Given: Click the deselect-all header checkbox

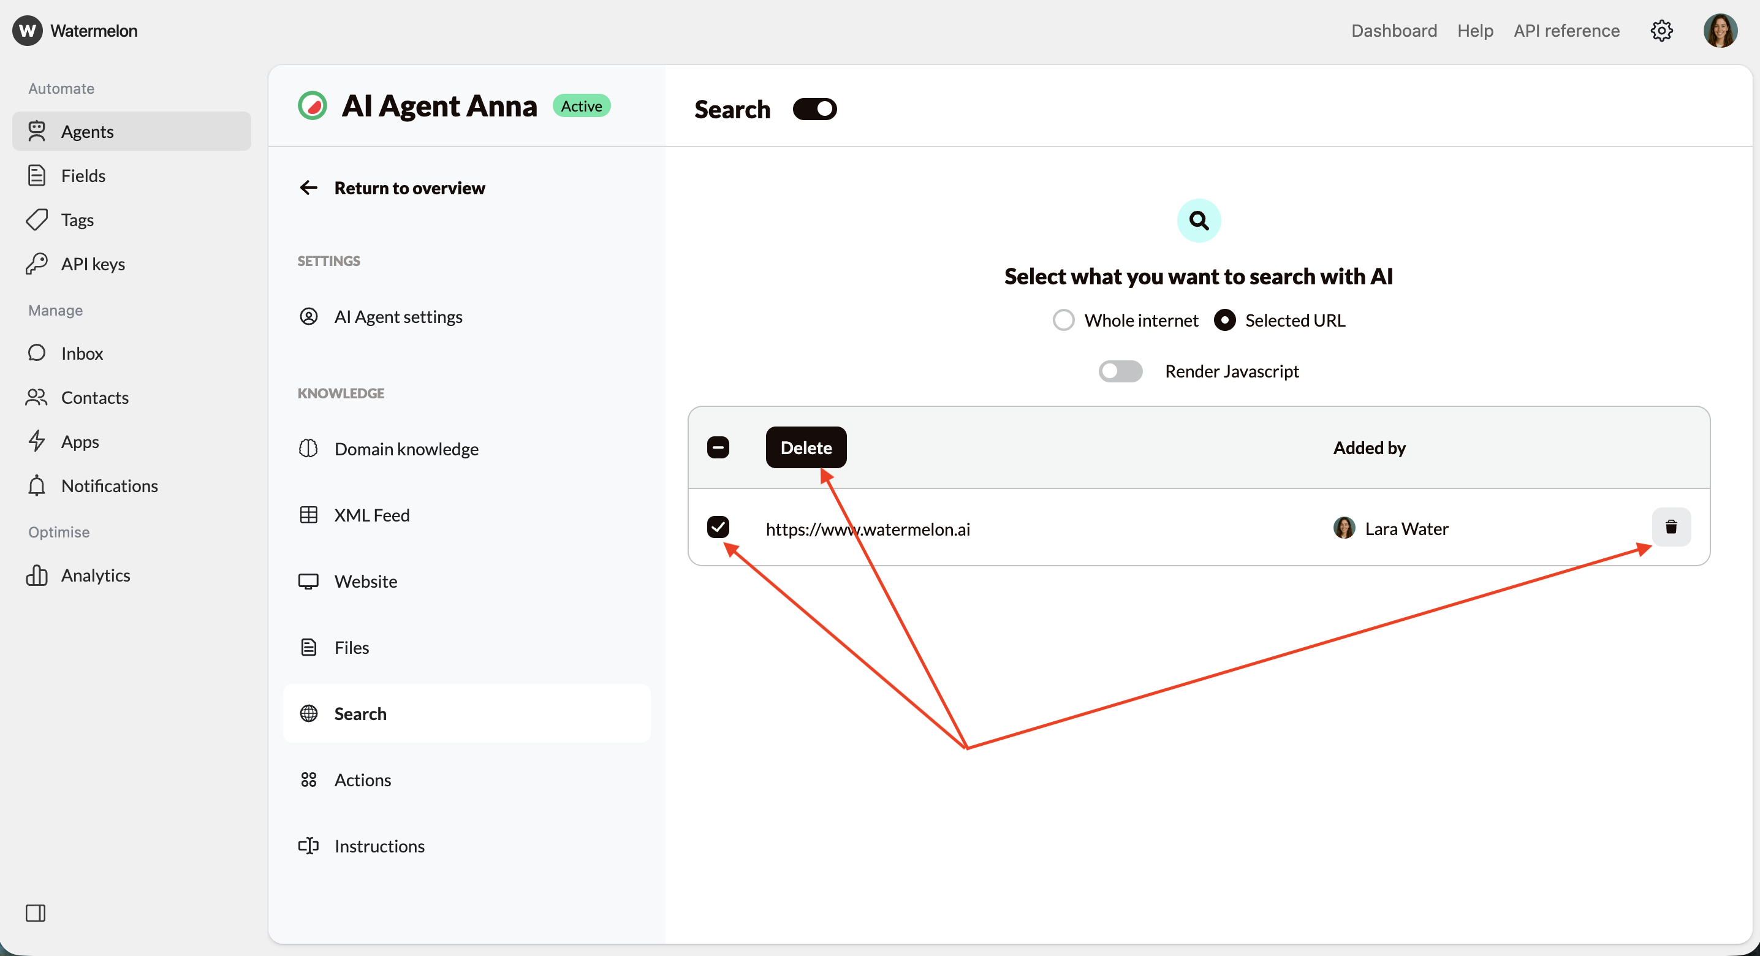Looking at the screenshot, I should click(x=718, y=447).
